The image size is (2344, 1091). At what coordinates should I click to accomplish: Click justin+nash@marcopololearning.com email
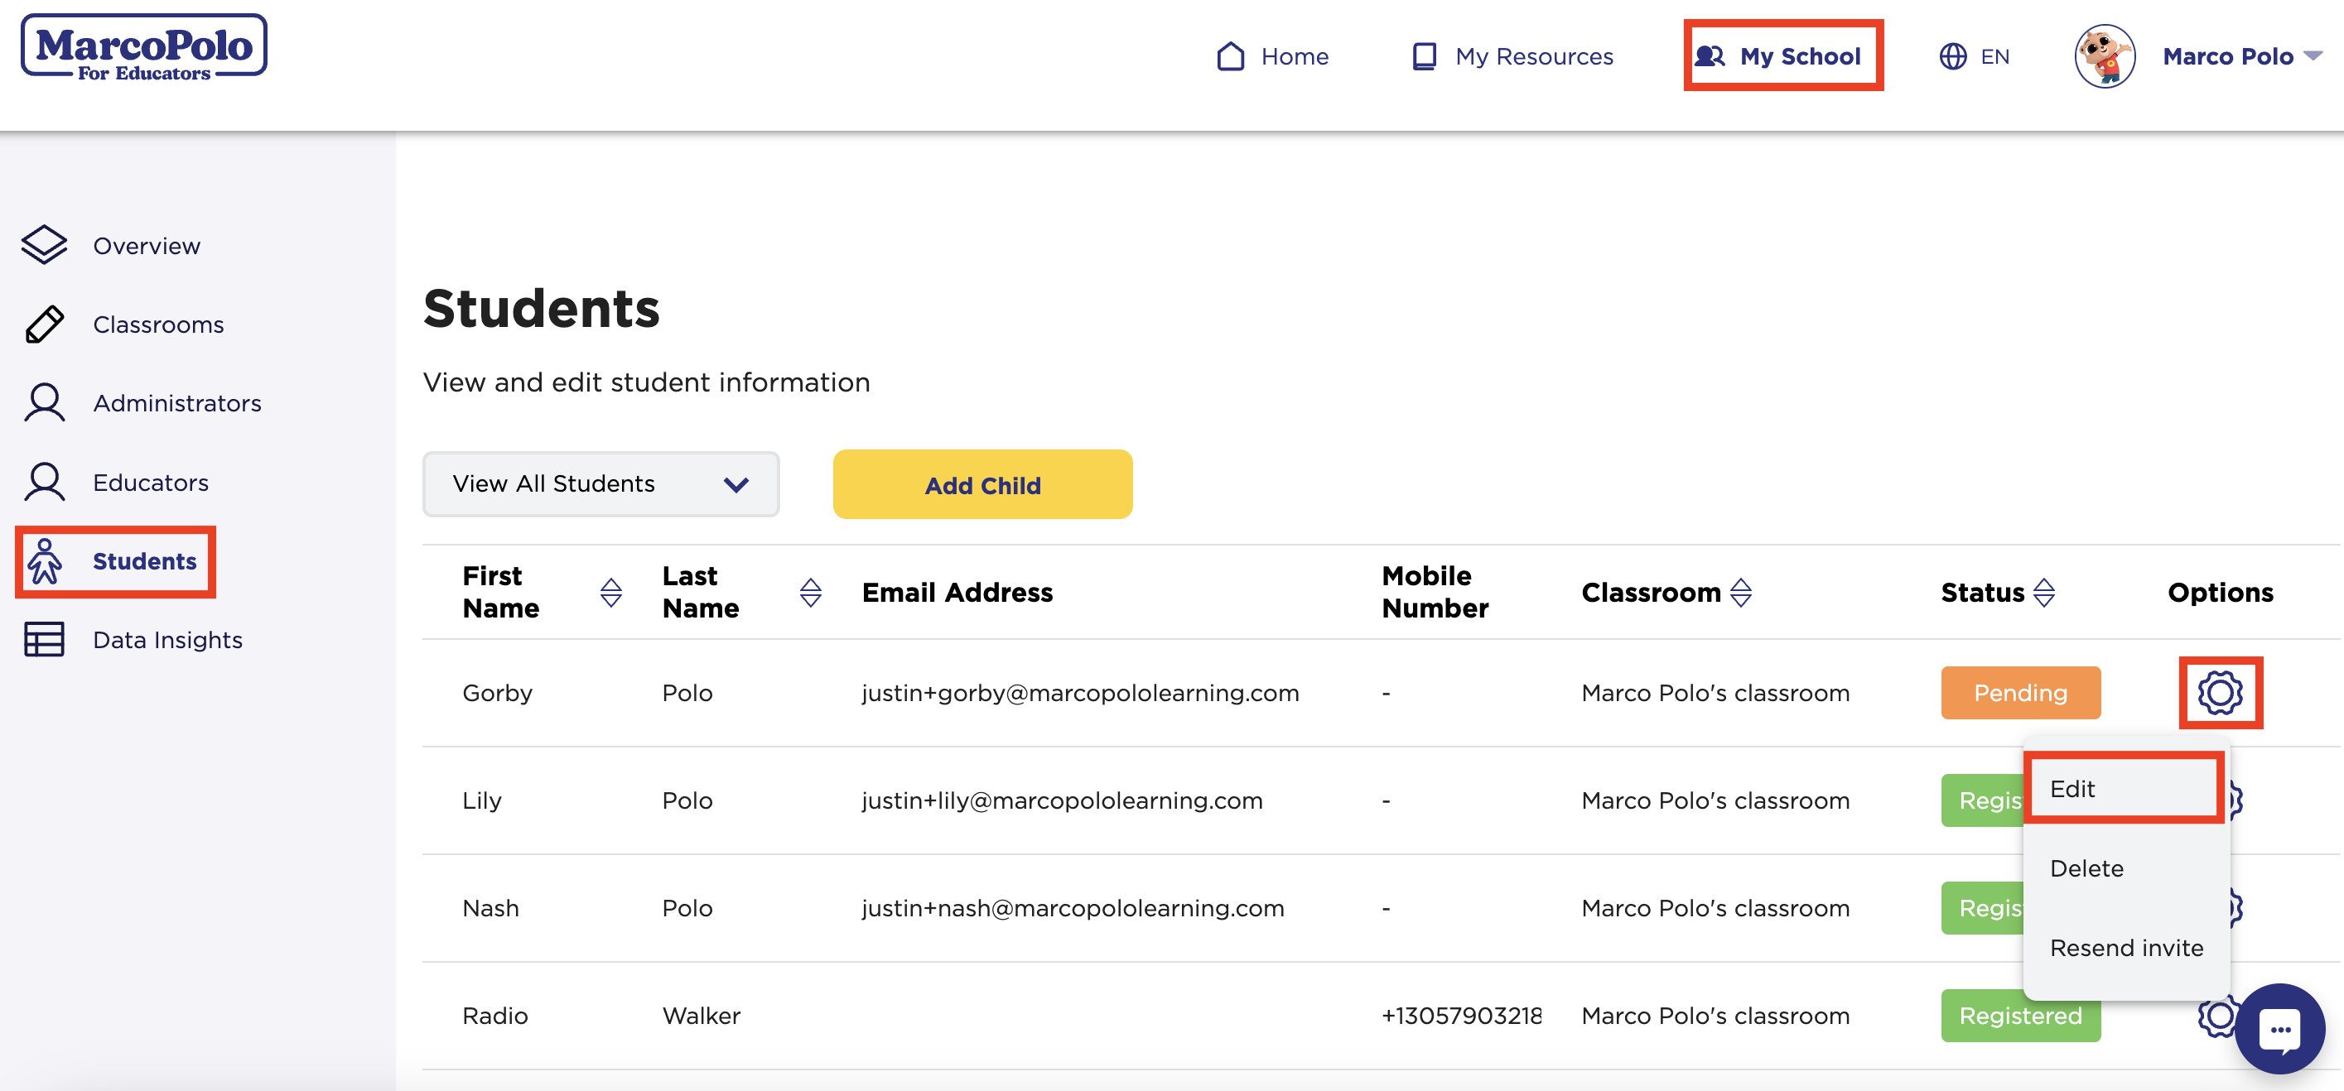pos(1073,907)
